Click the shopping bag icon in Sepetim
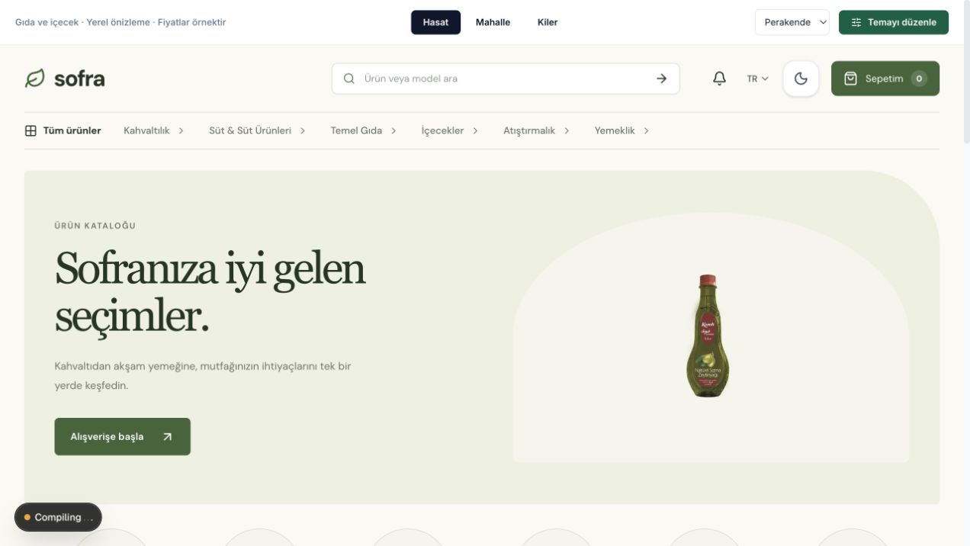Screen dimensions: 970x546 tap(851, 79)
